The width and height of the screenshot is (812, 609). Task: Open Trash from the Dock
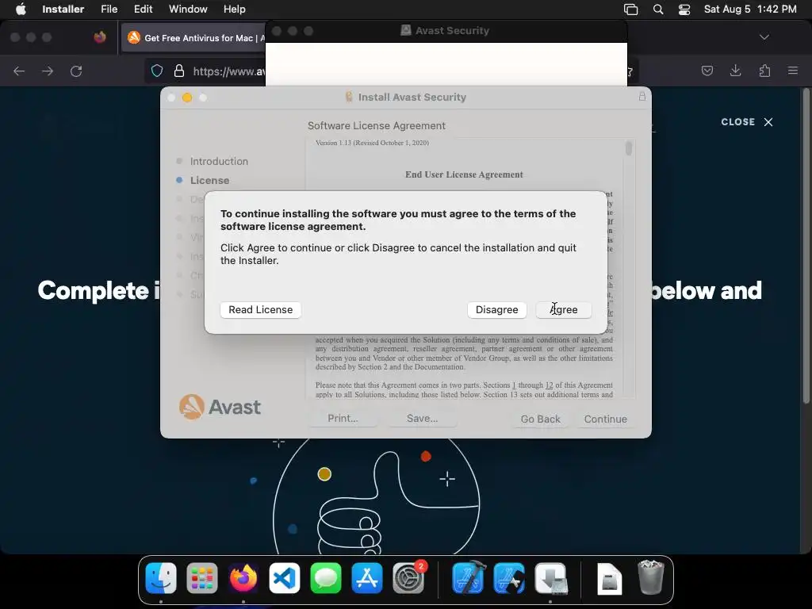point(651,577)
